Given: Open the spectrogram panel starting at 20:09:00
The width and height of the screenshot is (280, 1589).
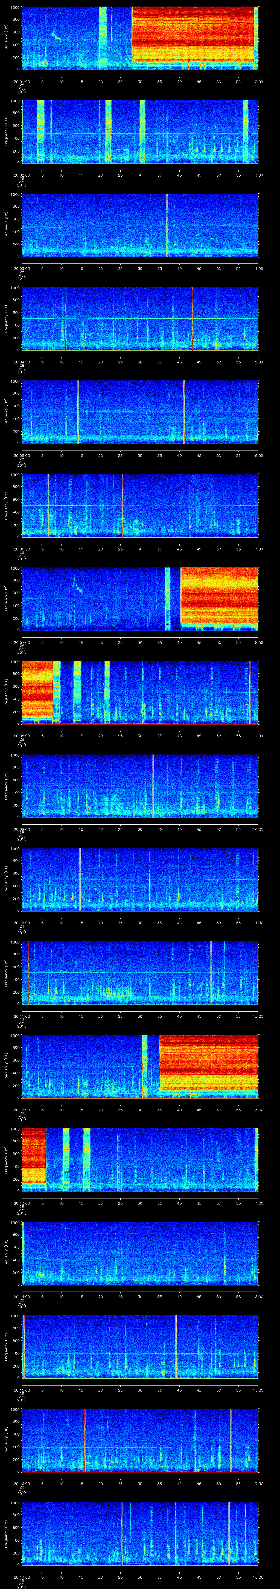Looking at the screenshot, I should click(x=140, y=786).
